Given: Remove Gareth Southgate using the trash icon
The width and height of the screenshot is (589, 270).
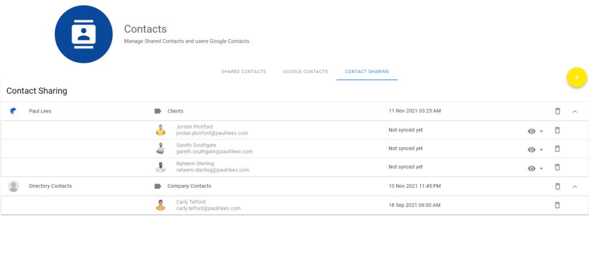Looking at the screenshot, I should point(557,148).
